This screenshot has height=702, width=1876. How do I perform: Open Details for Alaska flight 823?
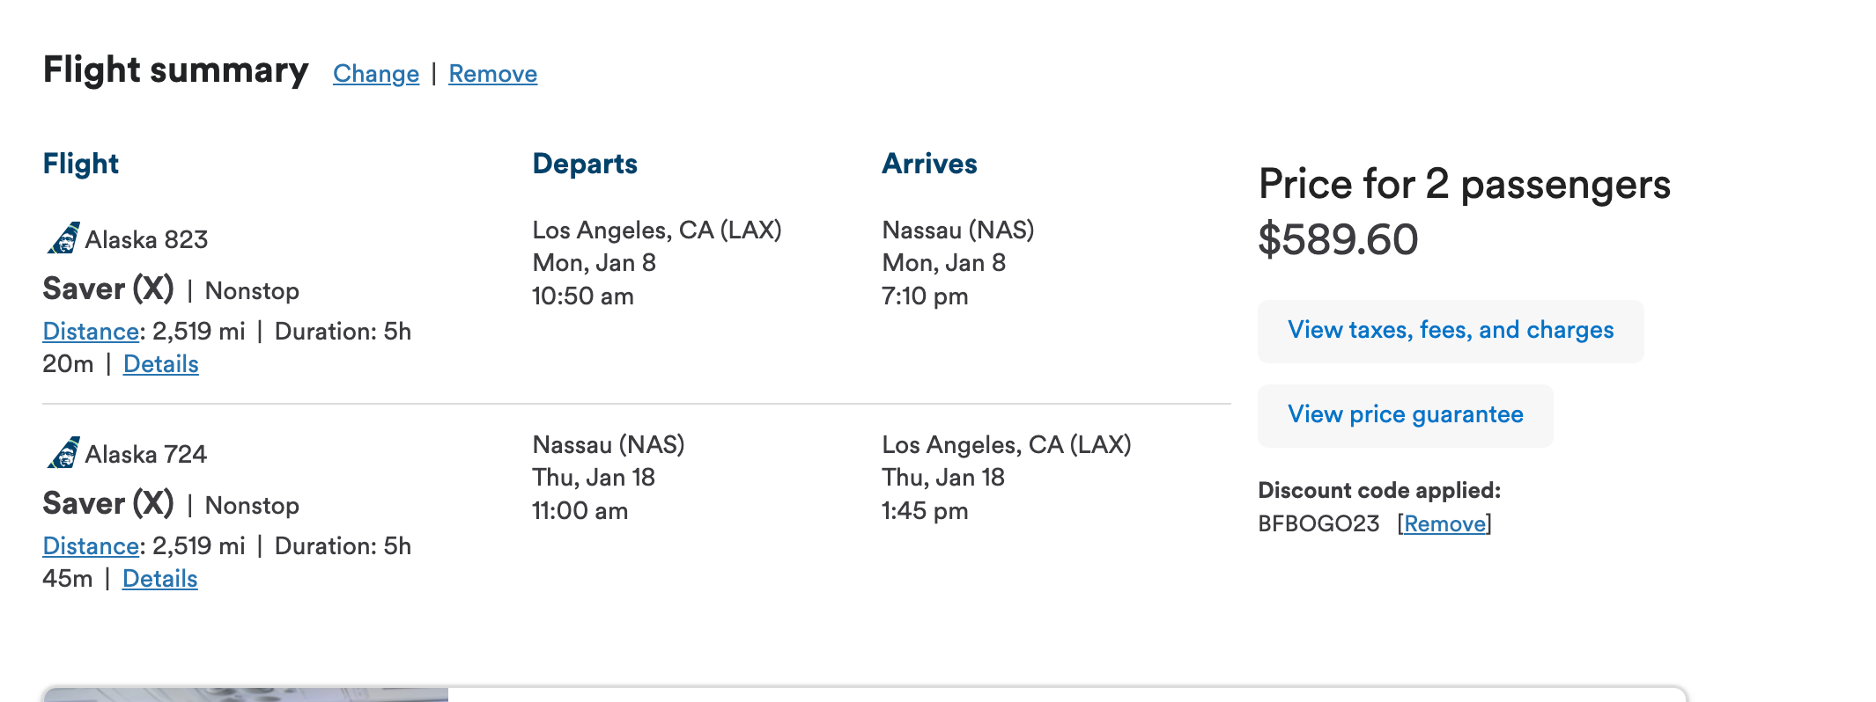tap(160, 363)
